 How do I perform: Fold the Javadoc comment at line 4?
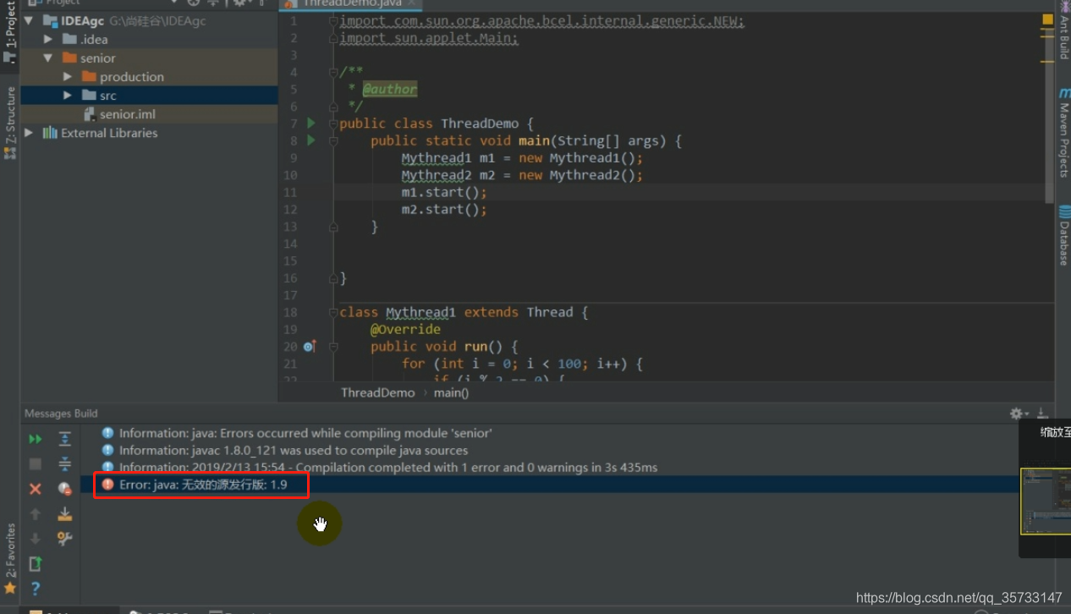point(333,72)
